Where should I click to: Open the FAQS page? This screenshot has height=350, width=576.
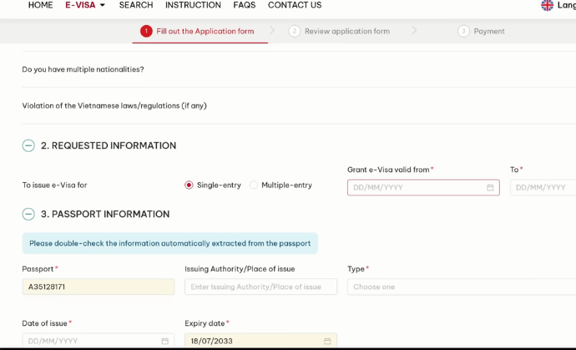point(245,5)
